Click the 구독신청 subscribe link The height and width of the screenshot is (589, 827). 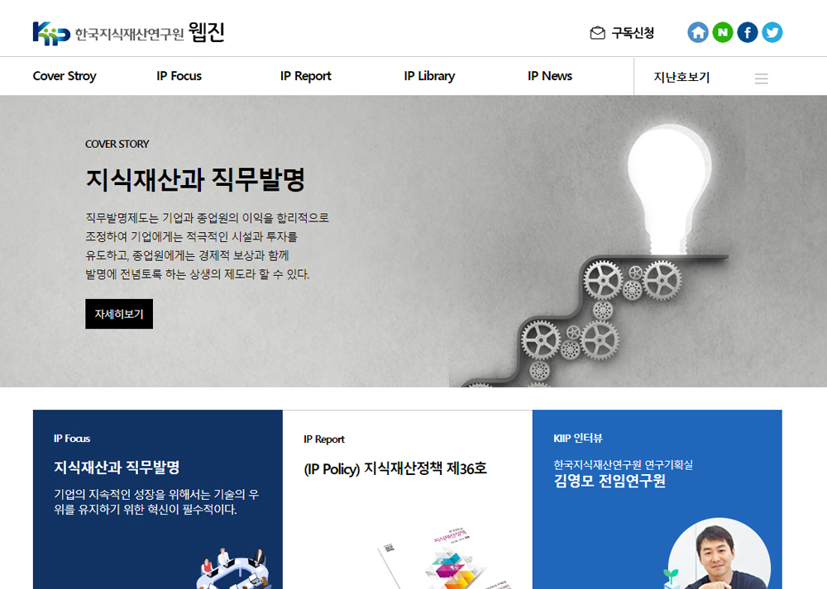tap(633, 33)
